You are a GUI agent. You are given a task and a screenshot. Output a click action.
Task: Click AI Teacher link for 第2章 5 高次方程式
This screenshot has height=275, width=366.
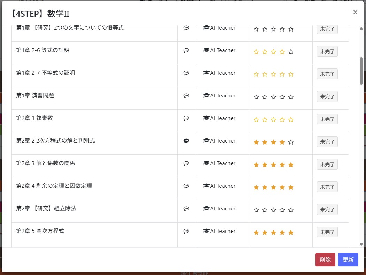pos(219,231)
